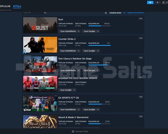This screenshot has width=168, height=134.
Task: Expand Rainbow Six Siege 'Oyun İçeriğim' dropdown
Action: [91, 70]
